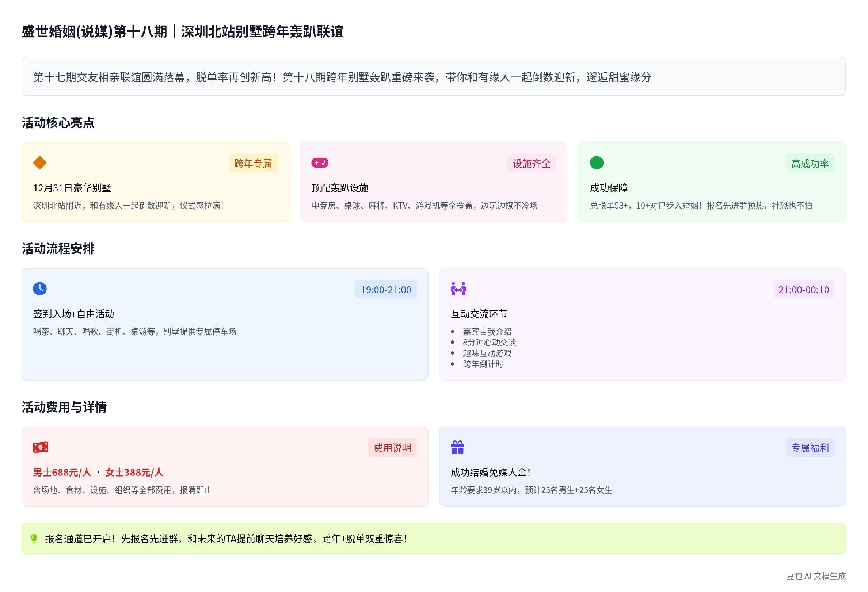Screen dimensions: 868x592
Task: Click the blue clock icon
Action: (40, 289)
